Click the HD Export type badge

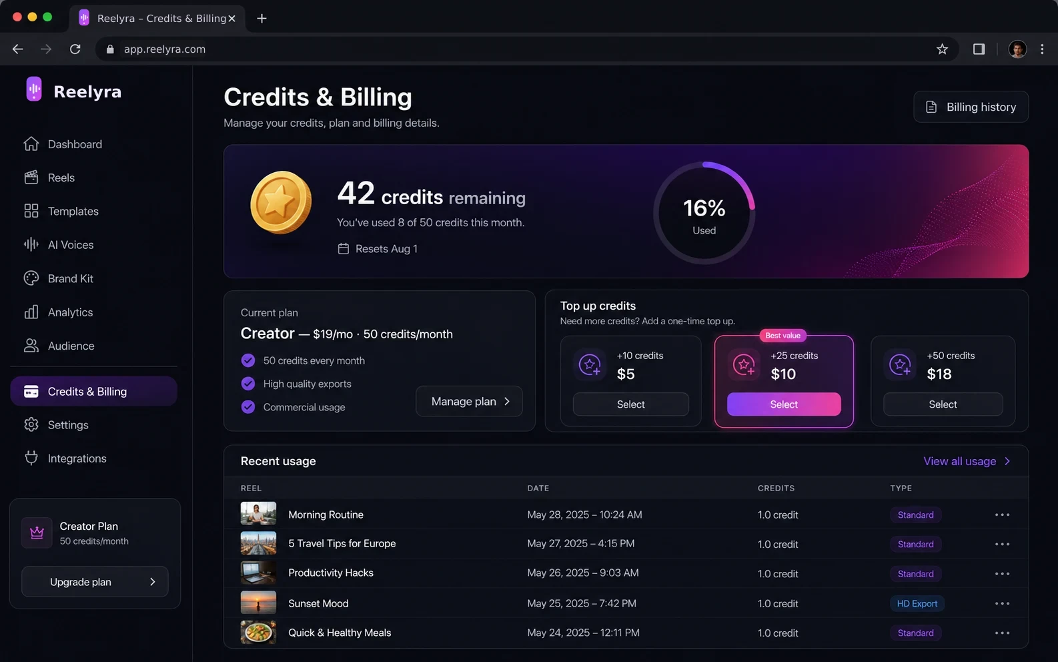[x=917, y=603]
